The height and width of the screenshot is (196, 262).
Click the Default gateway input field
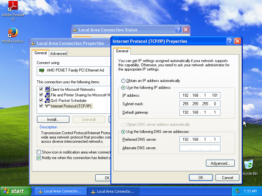tap(200, 112)
